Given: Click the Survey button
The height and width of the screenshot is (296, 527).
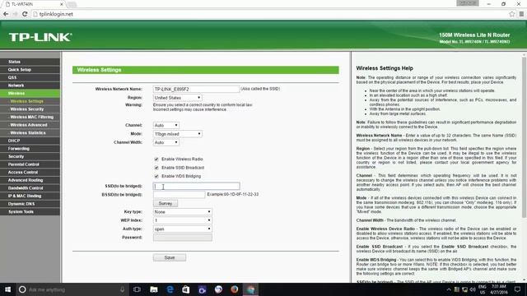Looking at the screenshot, I should click(166, 203).
